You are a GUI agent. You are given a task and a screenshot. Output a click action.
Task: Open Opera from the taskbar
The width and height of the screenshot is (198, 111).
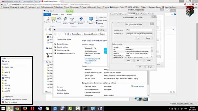[32, 108]
